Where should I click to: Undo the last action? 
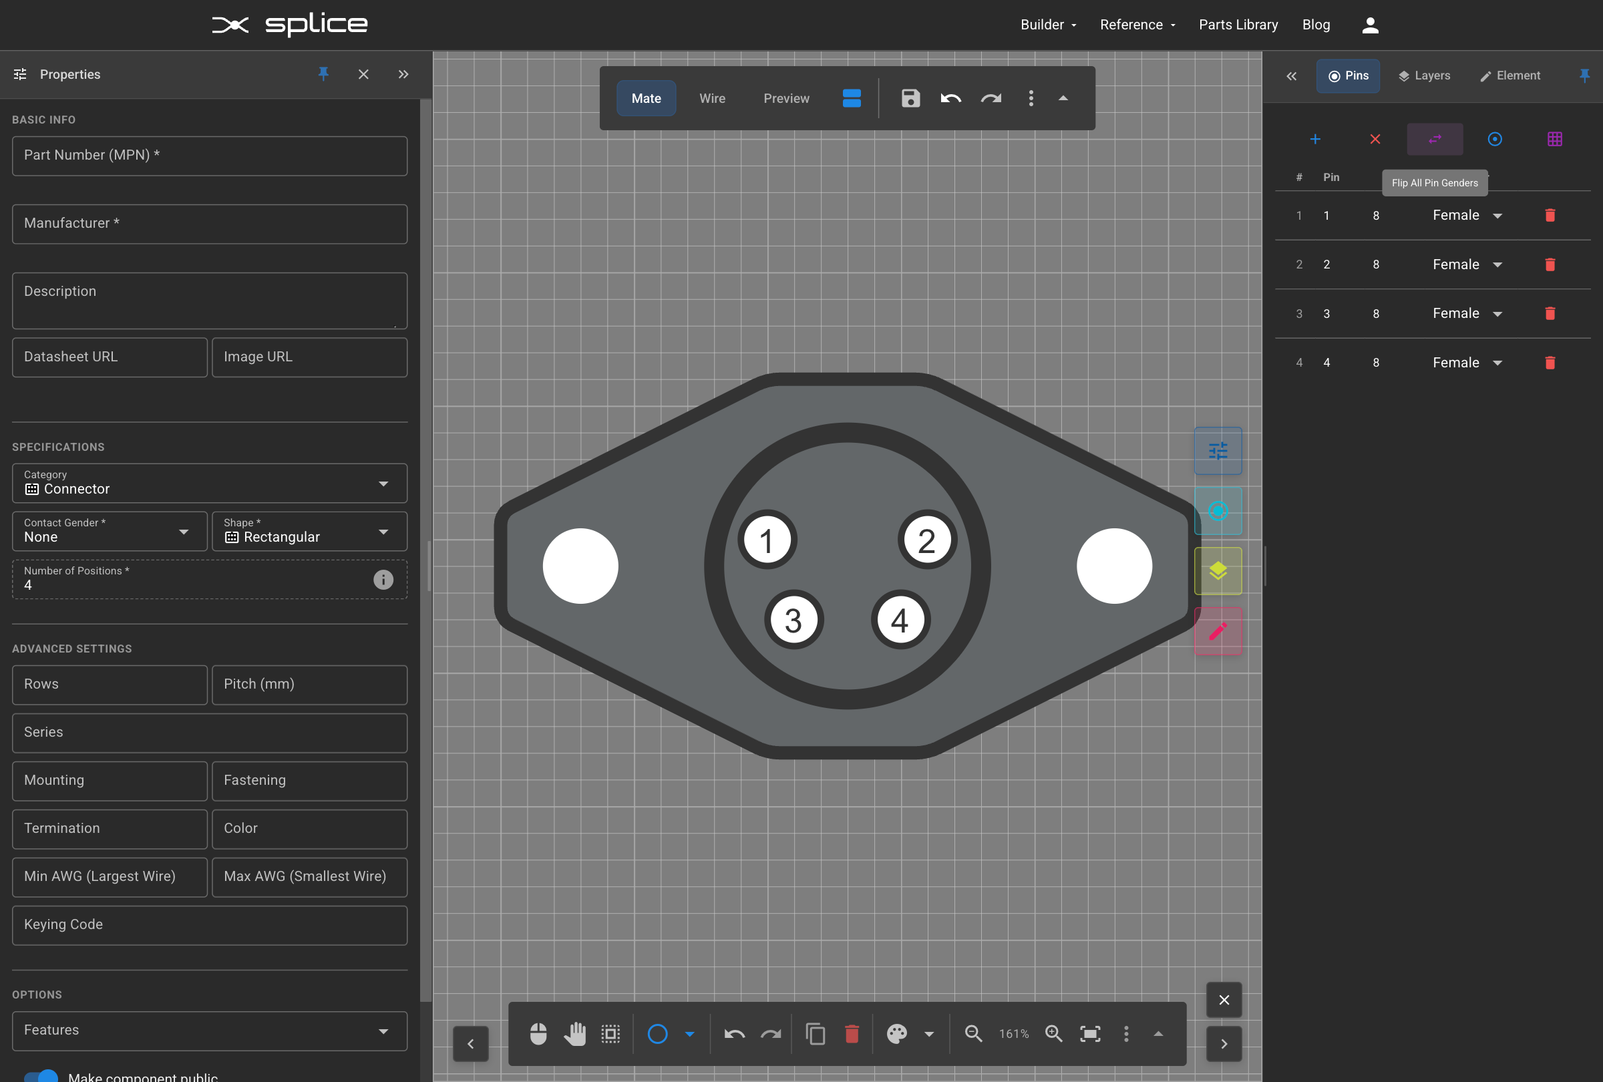pos(950,99)
